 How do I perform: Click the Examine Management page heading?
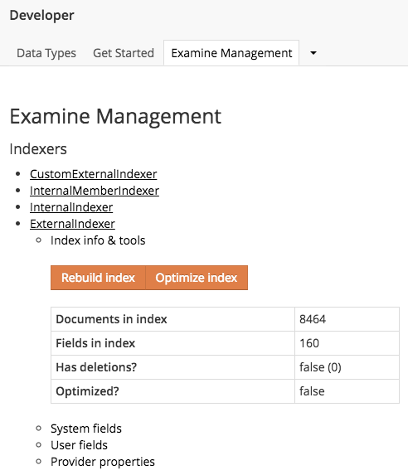tap(115, 116)
